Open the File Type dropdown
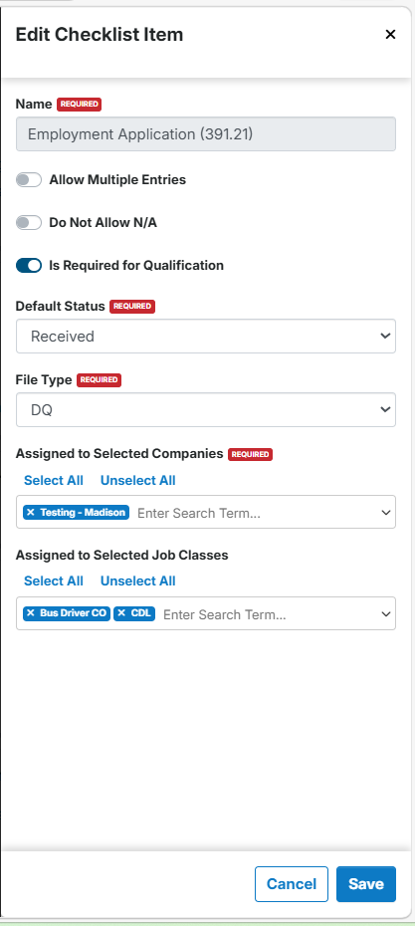Screen dimensions: 415x926 [x=205, y=410]
